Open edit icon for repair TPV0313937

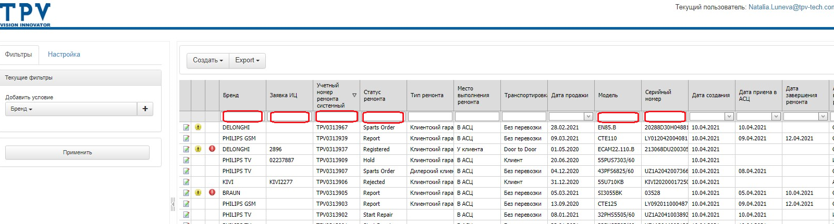point(186,149)
